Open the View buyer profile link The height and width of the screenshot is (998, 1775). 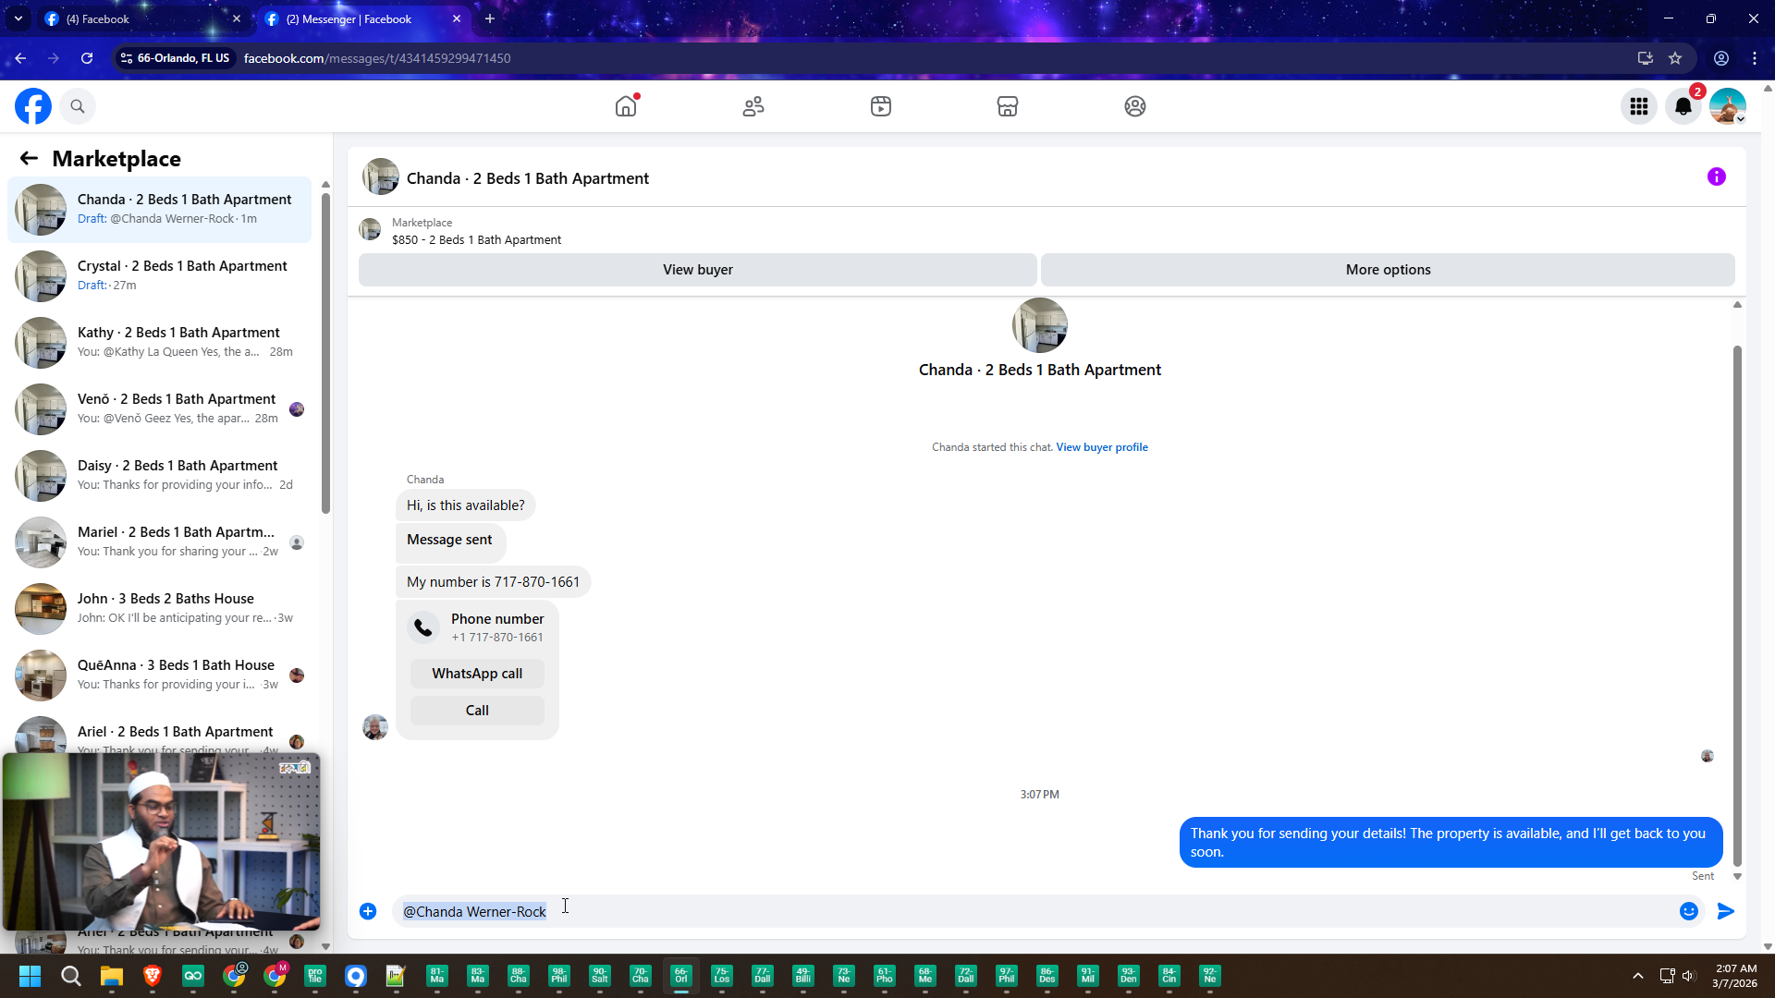[x=1102, y=447]
